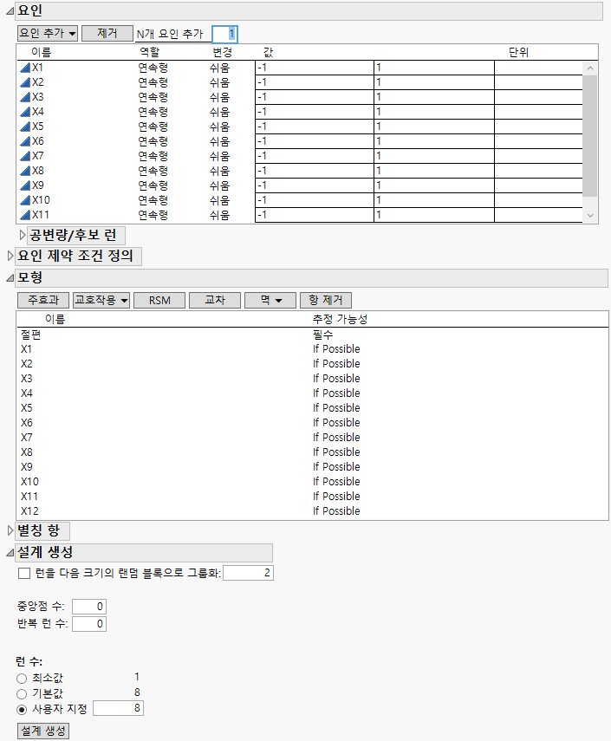Select the 기본값 run count option
611x741 pixels.
tap(22, 694)
